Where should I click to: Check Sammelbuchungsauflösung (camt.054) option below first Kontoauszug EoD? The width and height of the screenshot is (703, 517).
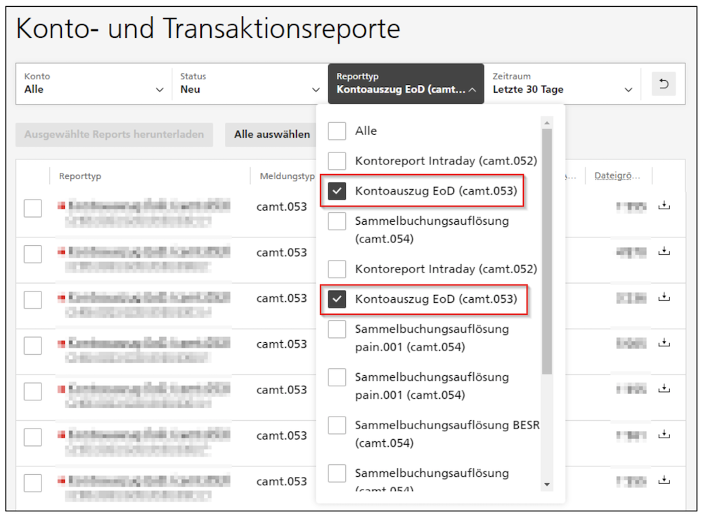pos(337,221)
